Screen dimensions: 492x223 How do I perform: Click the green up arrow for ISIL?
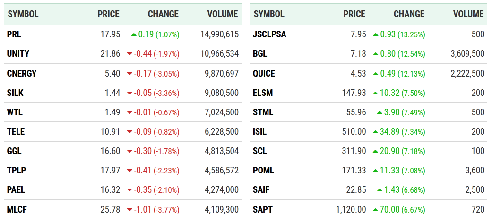376,132
